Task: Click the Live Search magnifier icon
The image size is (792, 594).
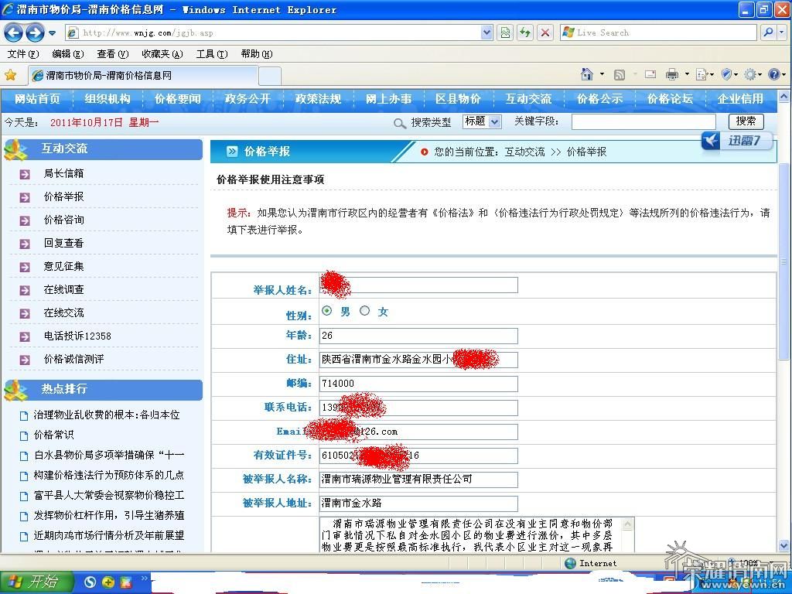Action: point(768,32)
